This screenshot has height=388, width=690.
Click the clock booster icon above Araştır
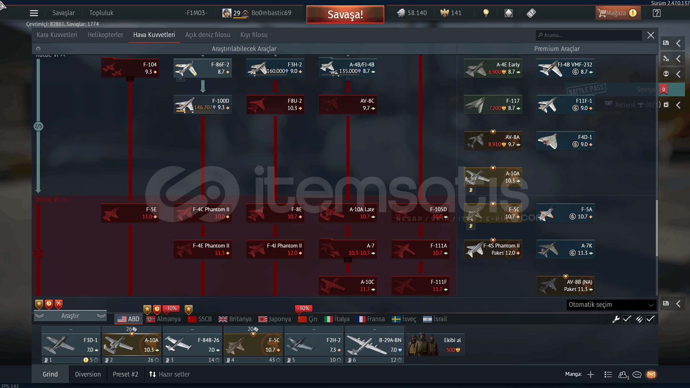coord(49,304)
